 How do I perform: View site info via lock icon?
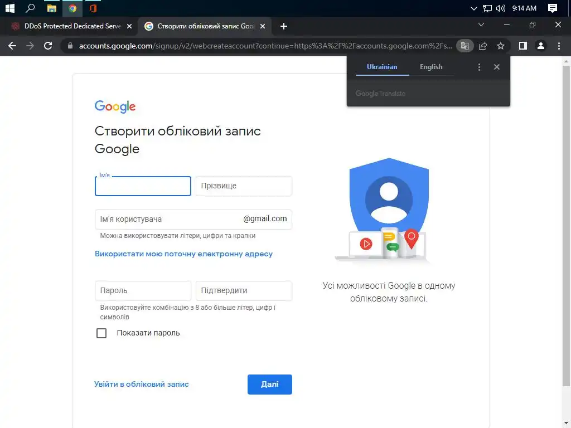[70, 46]
